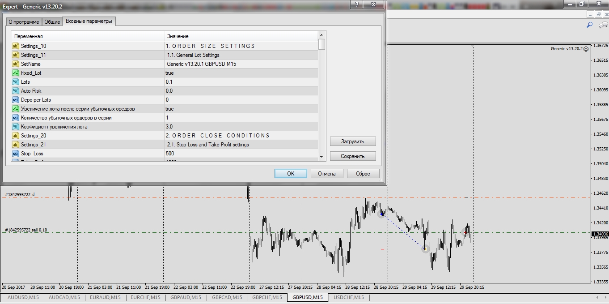Click the smiley icon next to Generic v13.20.2
This screenshot has height=304, width=609.
tap(586, 49)
